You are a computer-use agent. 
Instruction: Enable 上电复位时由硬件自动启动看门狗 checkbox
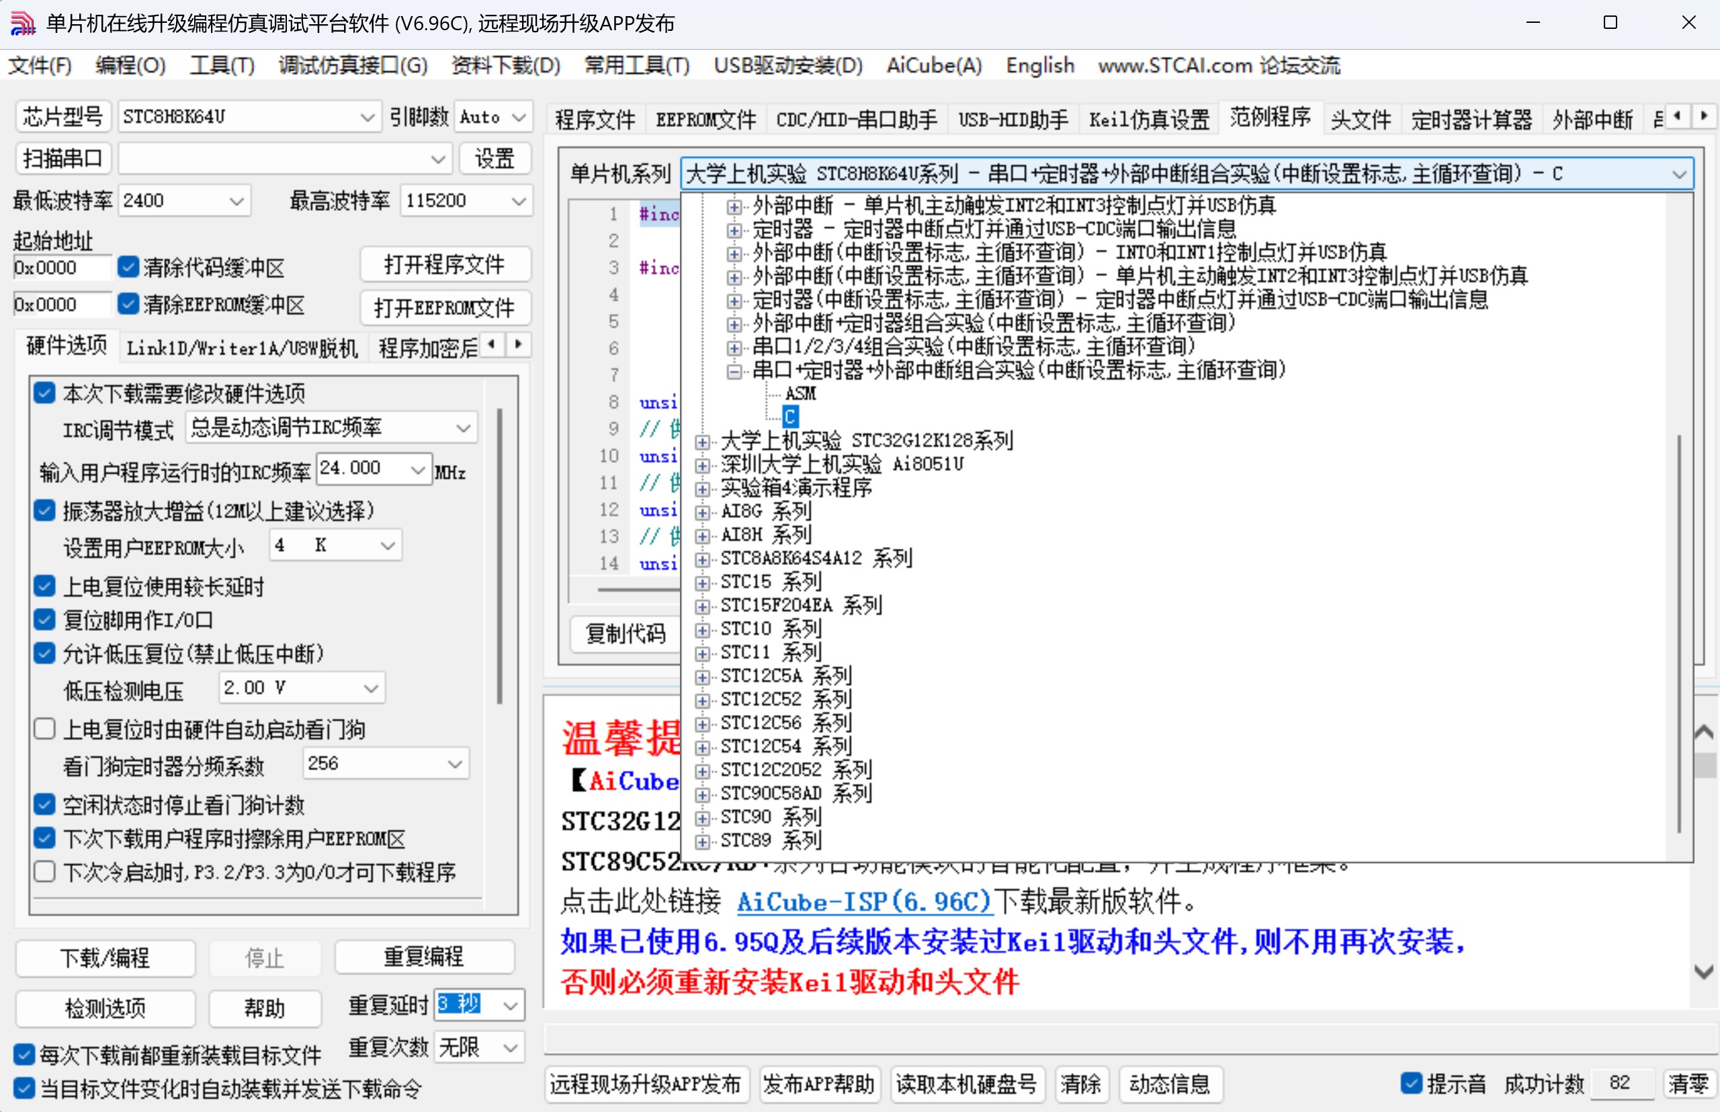[x=45, y=729]
